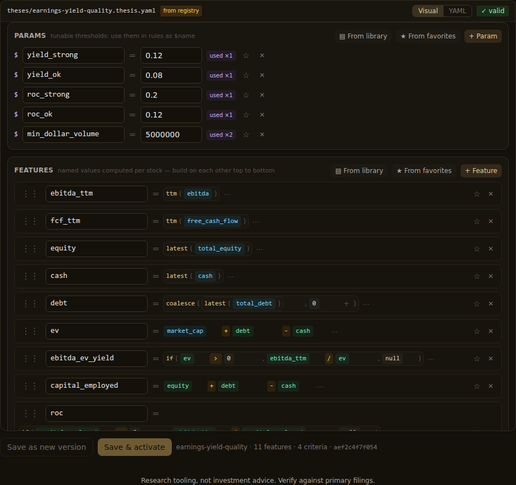Click the from registry badge
The height and width of the screenshot is (485, 516).
[181, 11]
